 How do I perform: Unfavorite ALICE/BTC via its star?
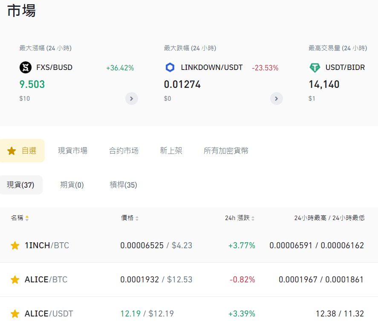[x=15, y=280]
